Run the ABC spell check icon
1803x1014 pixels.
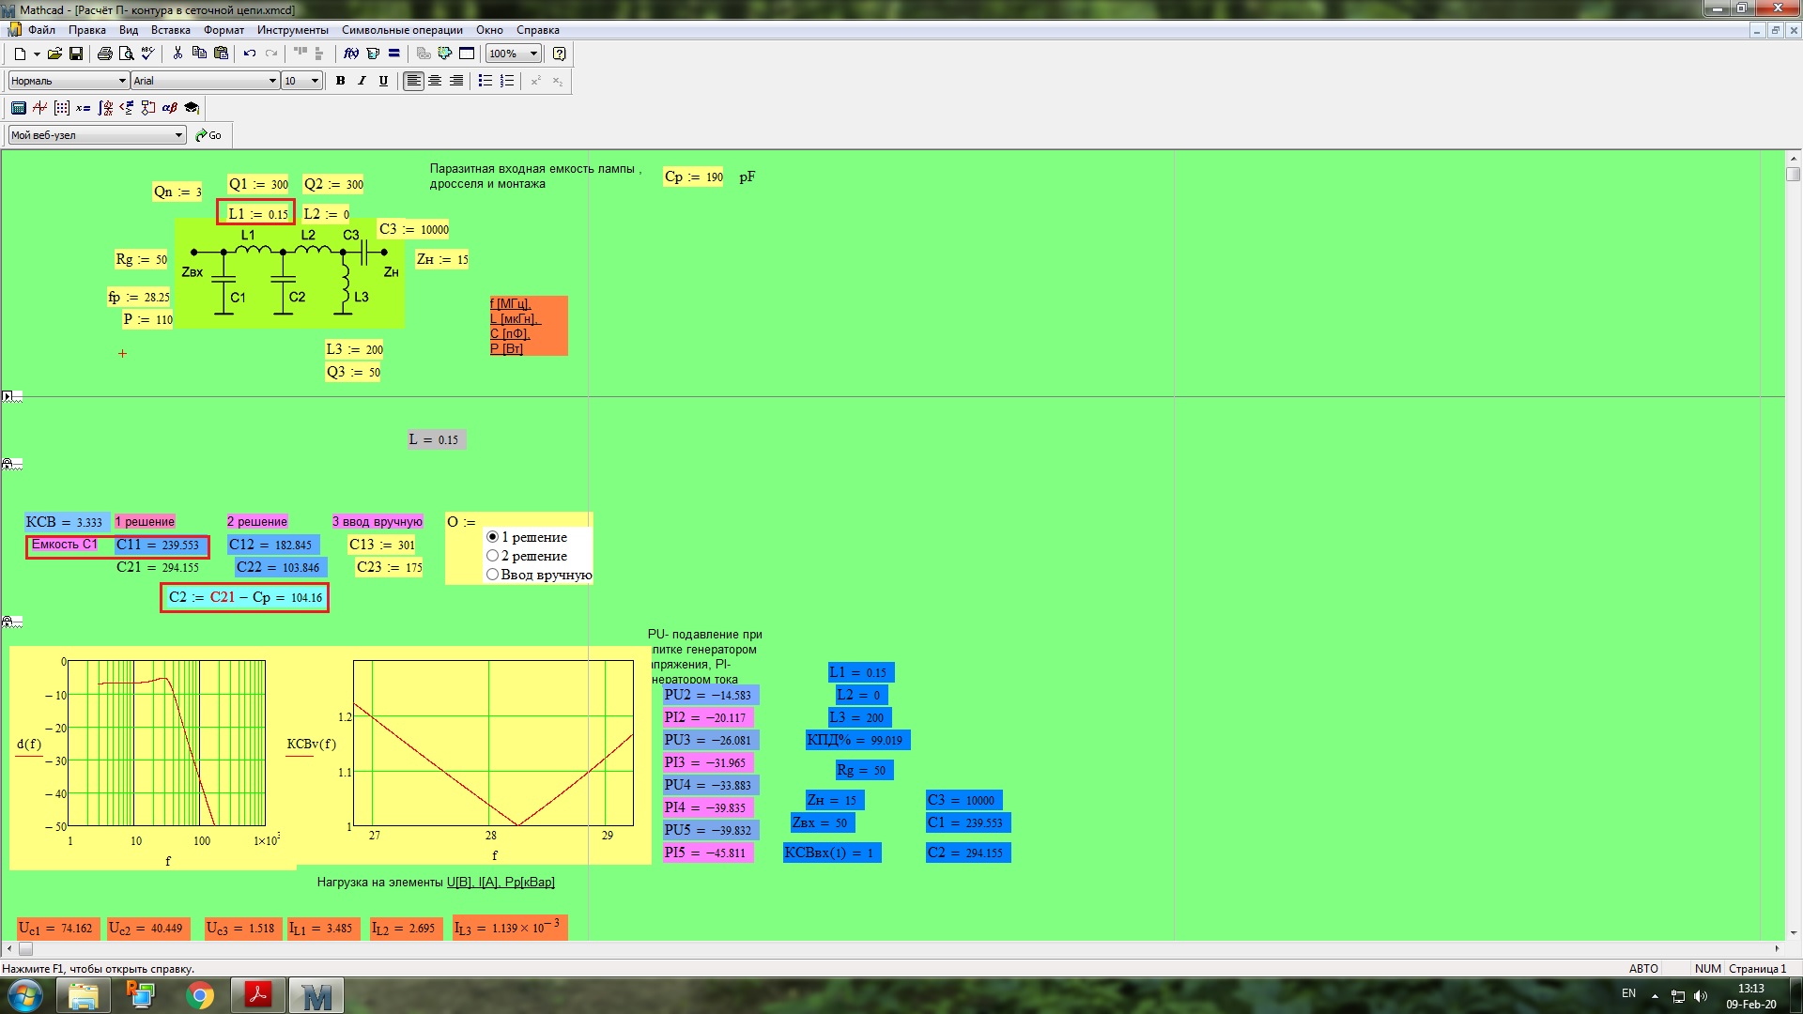(x=147, y=54)
